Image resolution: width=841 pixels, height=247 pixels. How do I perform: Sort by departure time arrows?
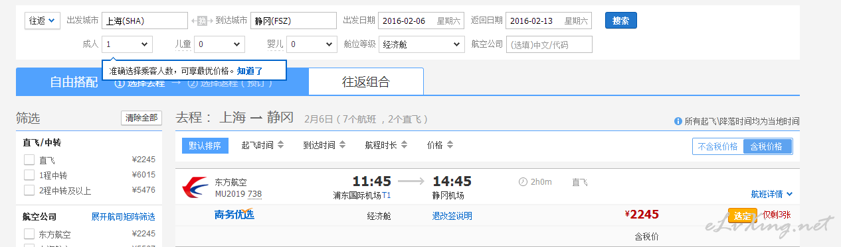click(x=280, y=146)
